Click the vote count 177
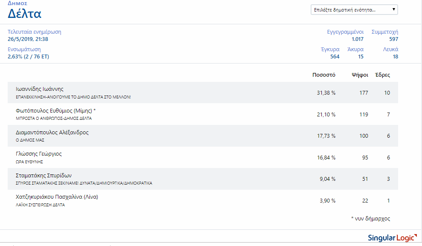 click(364, 93)
